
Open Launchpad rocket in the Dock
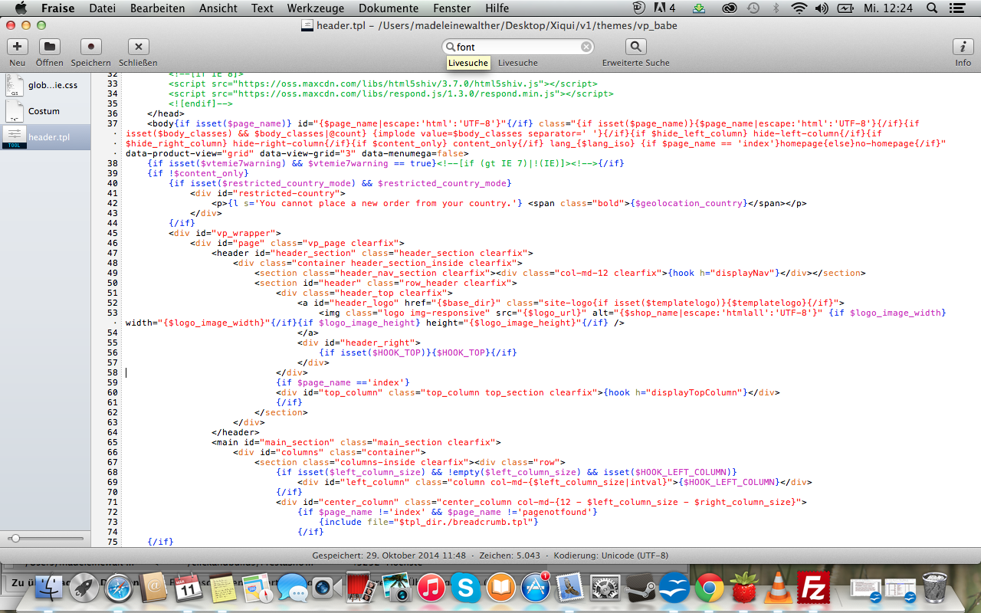point(84,588)
